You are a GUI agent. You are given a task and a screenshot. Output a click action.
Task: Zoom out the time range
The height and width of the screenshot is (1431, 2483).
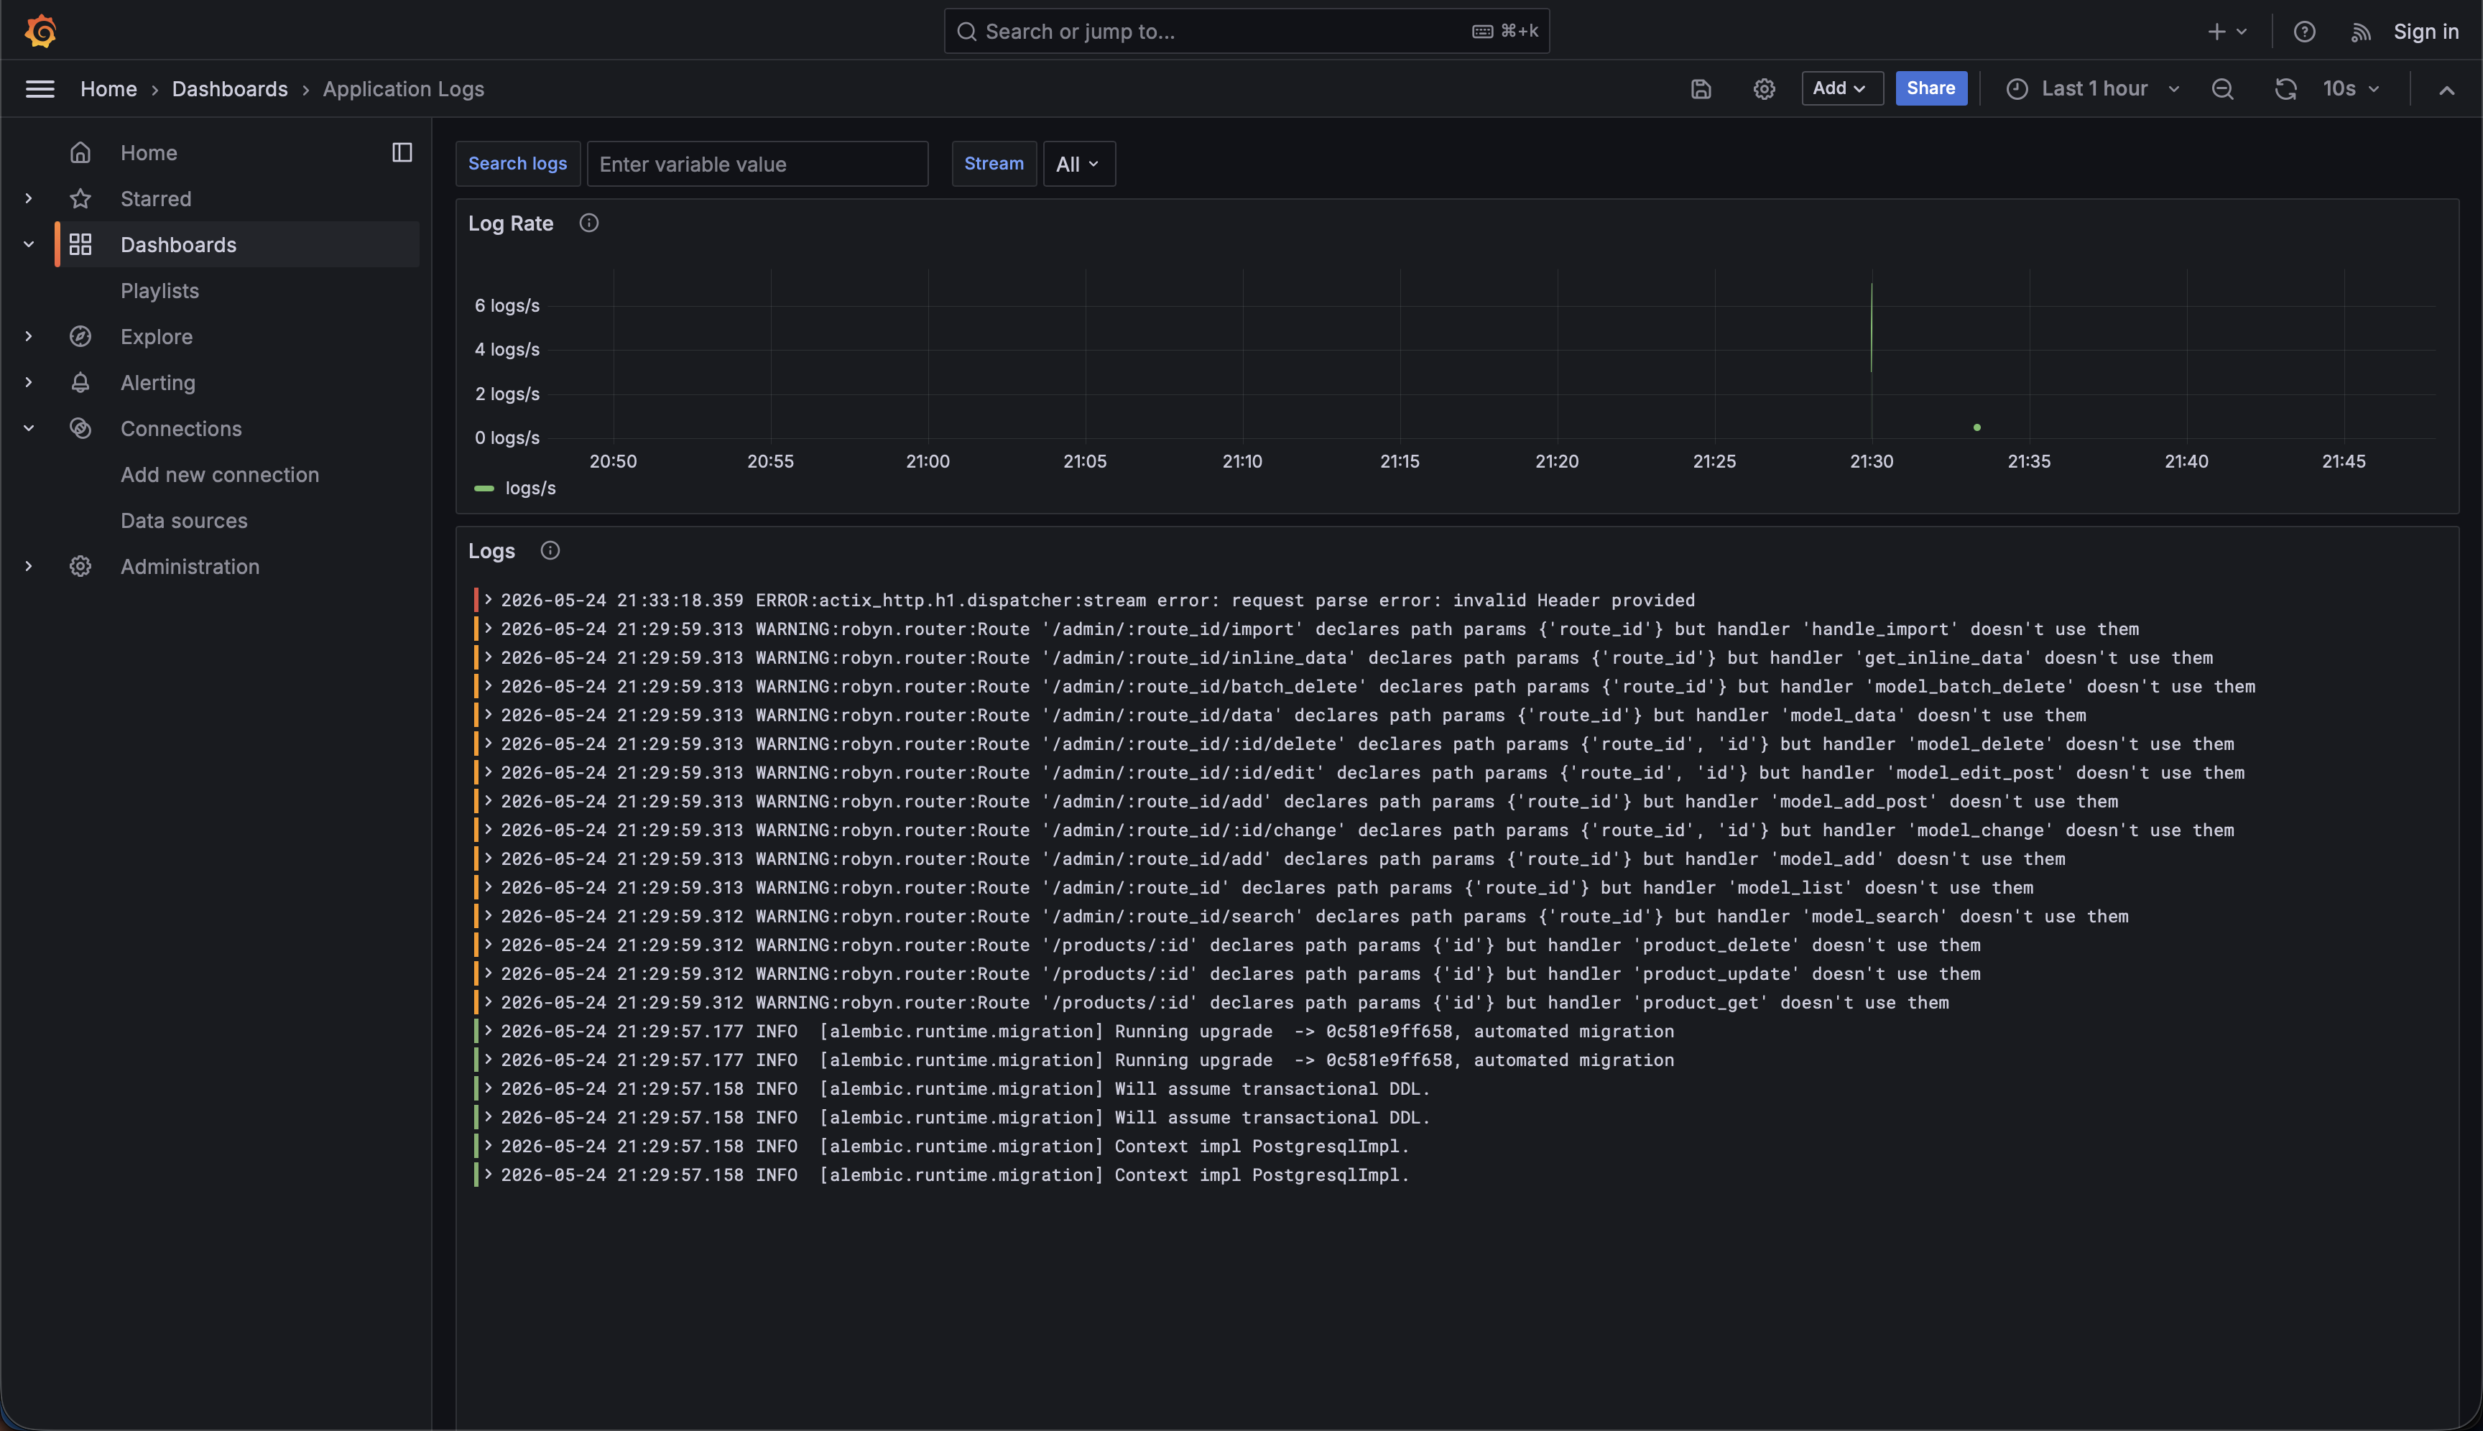coord(2221,88)
